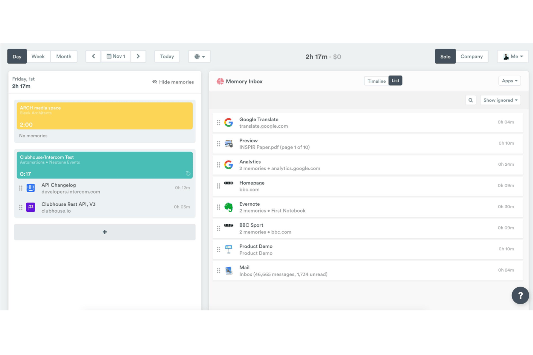The height and width of the screenshot is (355, 533).
Task: Grab drag handle of Google Translate row
Action: pos(219,123)
